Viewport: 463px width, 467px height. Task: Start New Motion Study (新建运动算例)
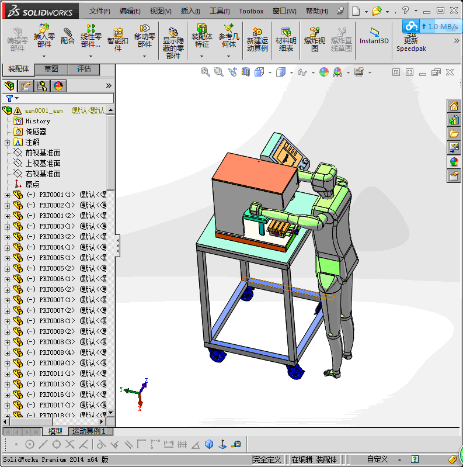pyautogui.click(x=257, y=39)
